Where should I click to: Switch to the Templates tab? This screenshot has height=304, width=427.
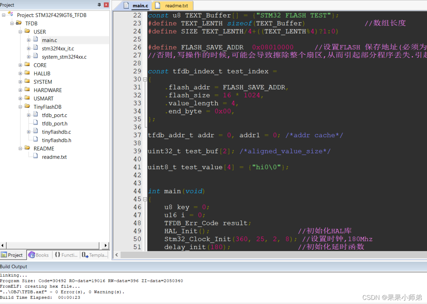click(x=95, y=255)
